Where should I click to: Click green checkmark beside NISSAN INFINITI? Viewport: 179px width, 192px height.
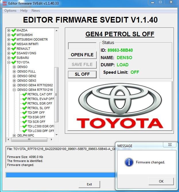[x=14, y=44]
